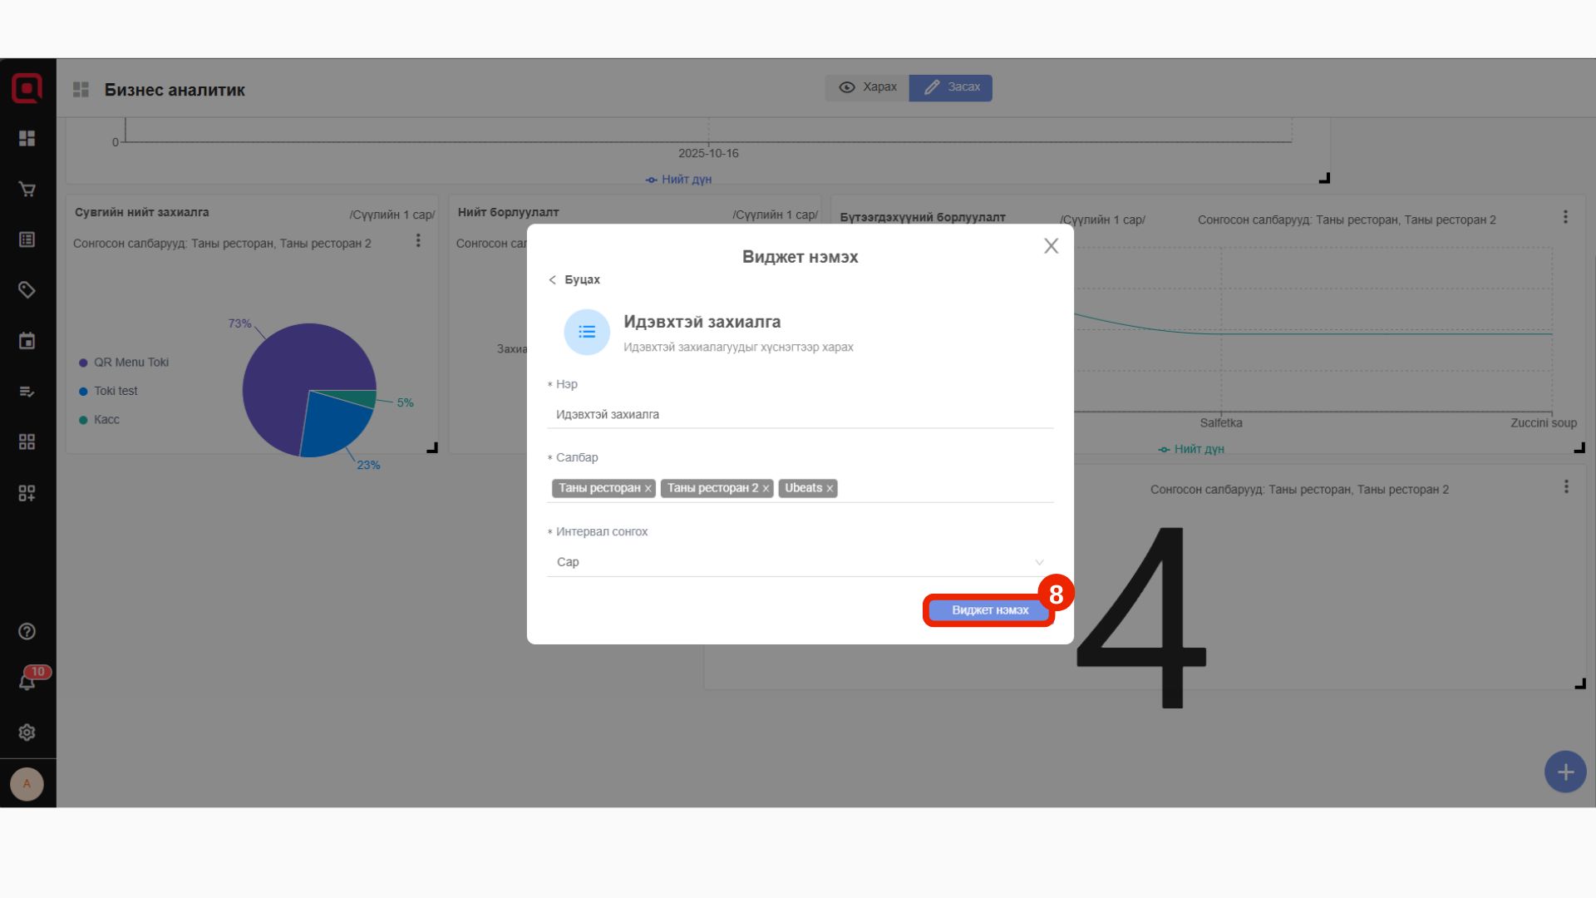
Task: Open Бүтээгдэхүүний борлуулалт widget three-dot menu
Action: (x=1565, y=217)
